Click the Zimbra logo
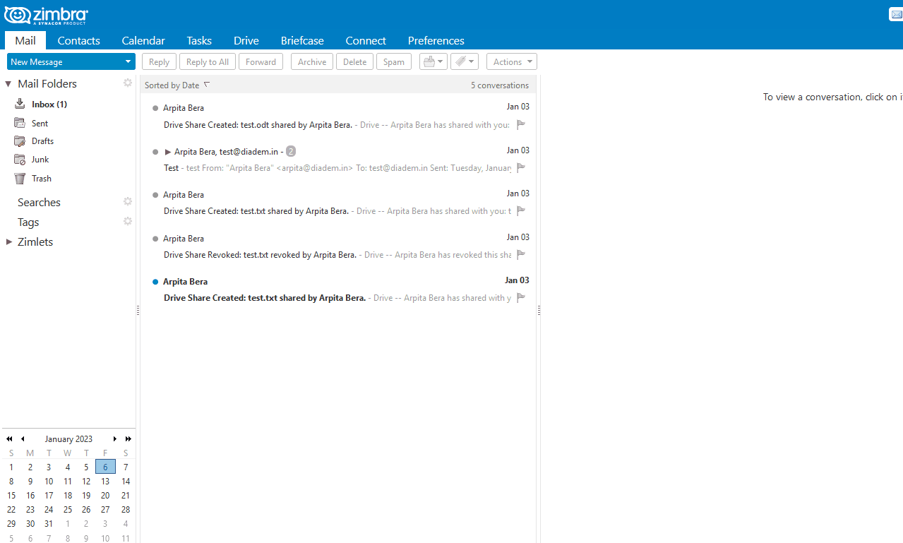 pos(45,15)
